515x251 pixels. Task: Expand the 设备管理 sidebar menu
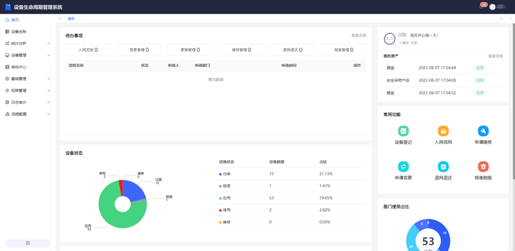(x=28, y=55)
